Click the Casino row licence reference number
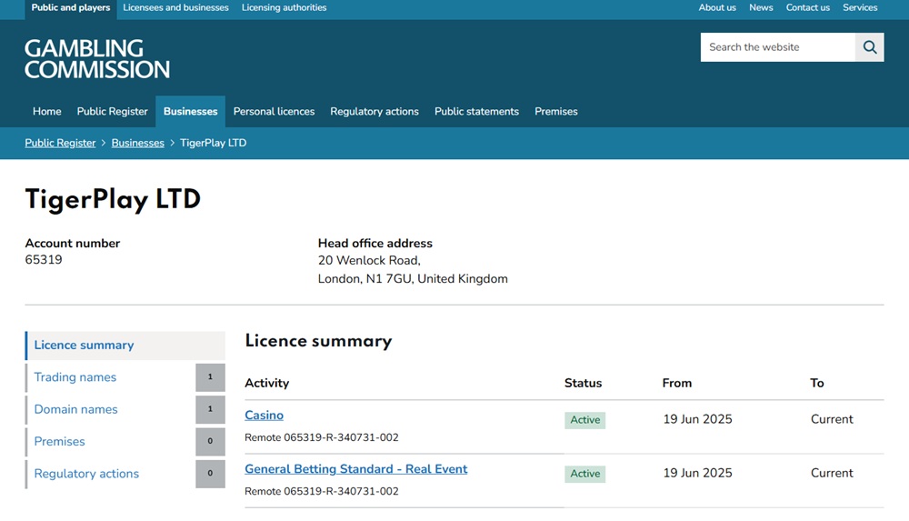 point(322,437)
